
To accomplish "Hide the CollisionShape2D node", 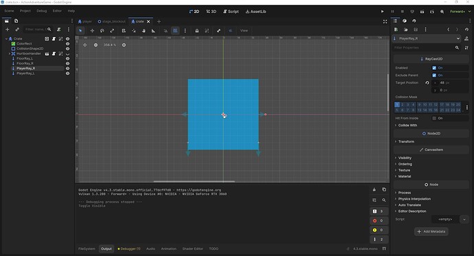I will (68, 49).
